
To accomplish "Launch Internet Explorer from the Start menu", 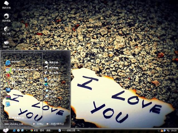I will 13,63.
